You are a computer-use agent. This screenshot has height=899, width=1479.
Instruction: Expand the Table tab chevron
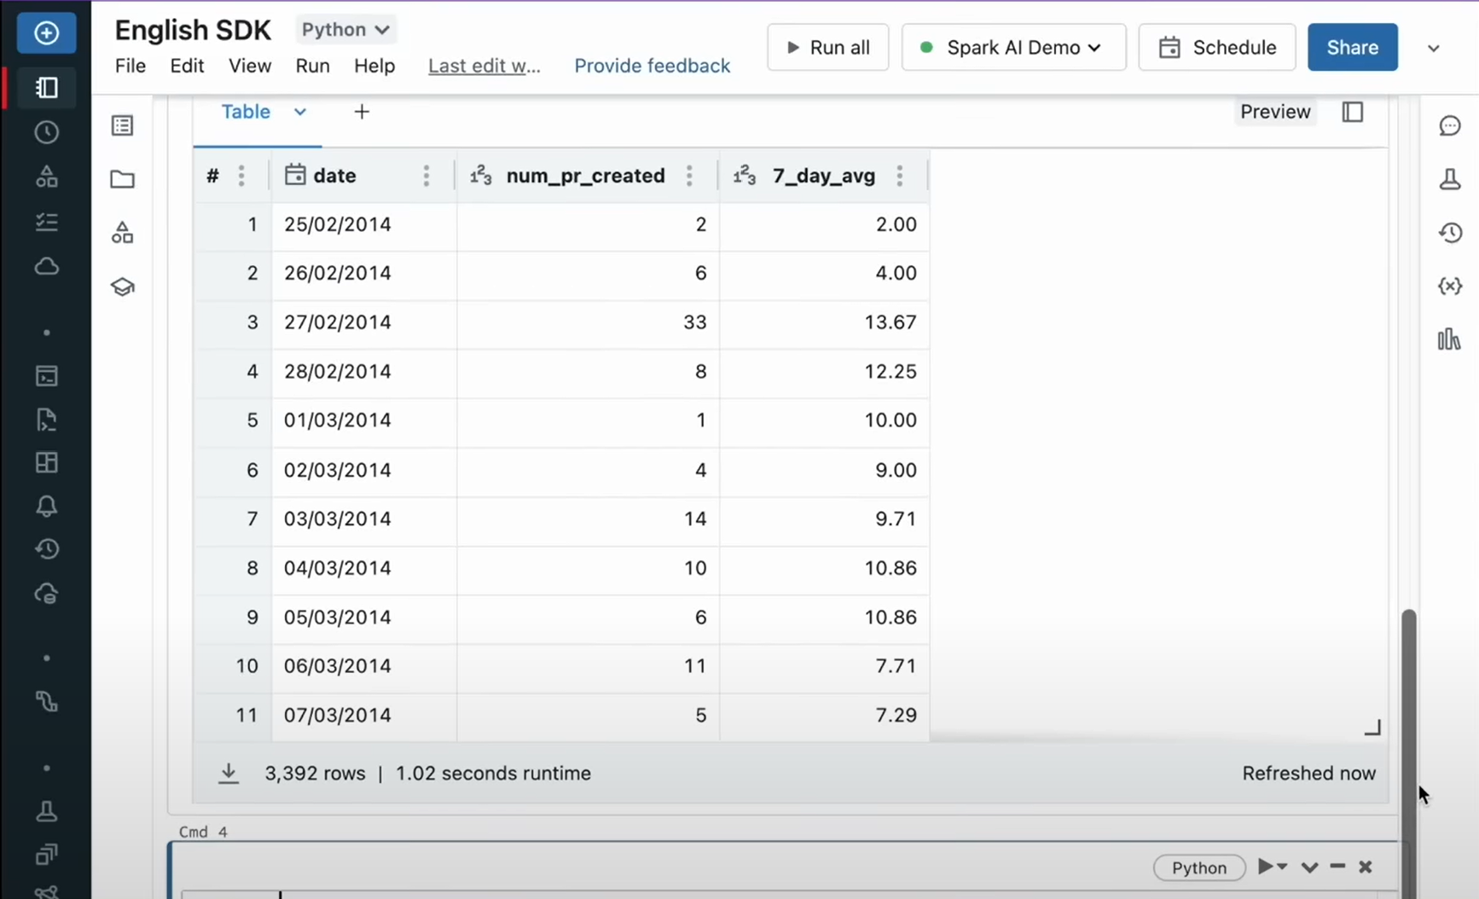(300, 112)
